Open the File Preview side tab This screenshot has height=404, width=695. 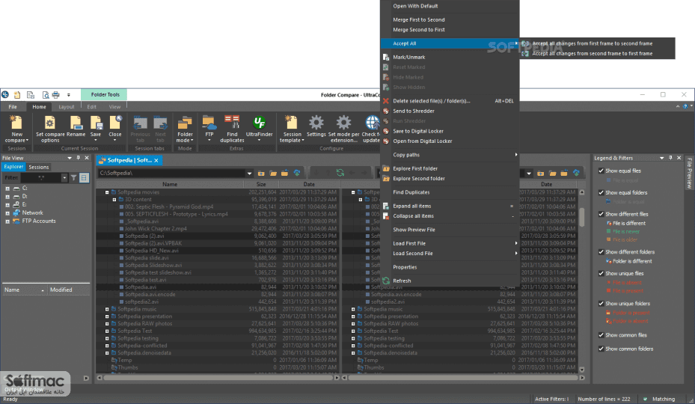[689, 174]
